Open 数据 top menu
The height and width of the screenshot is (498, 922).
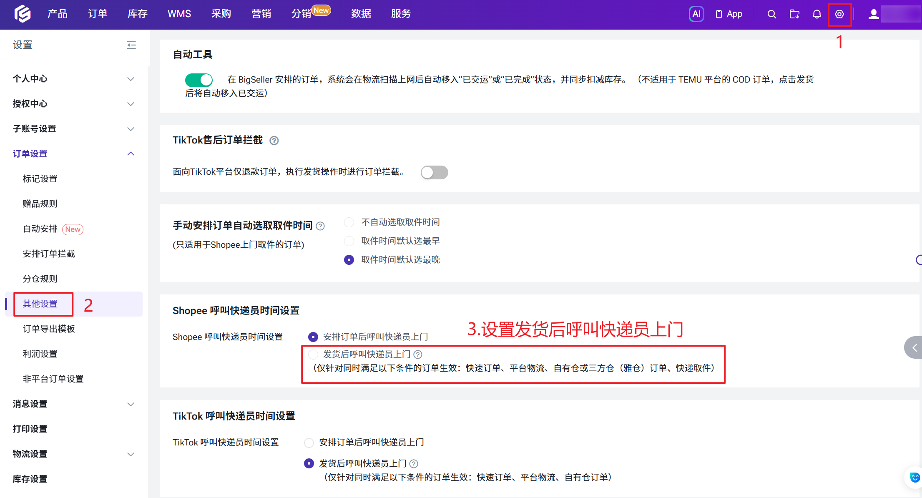361,14
